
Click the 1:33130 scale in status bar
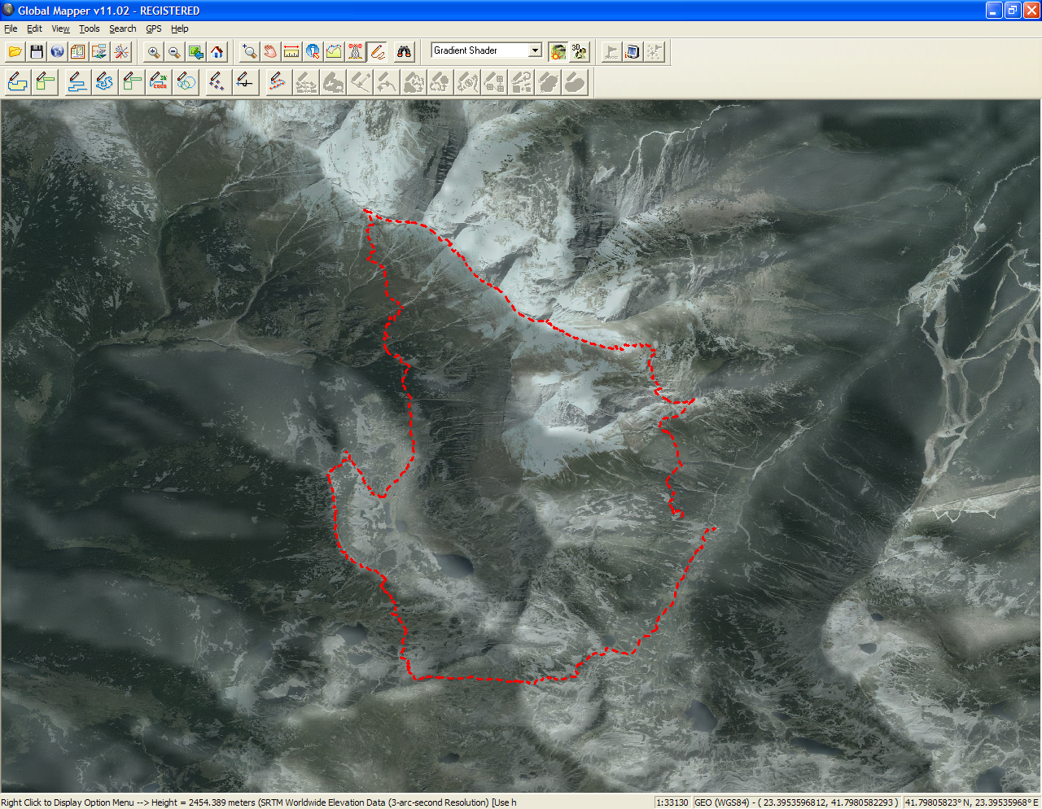(x=672, y=802)
